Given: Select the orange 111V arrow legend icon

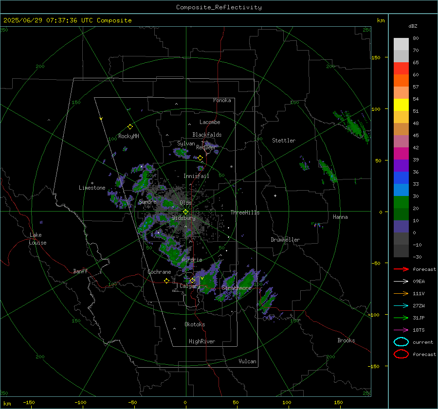Looking at the screenshot, I should pos(401,293).
